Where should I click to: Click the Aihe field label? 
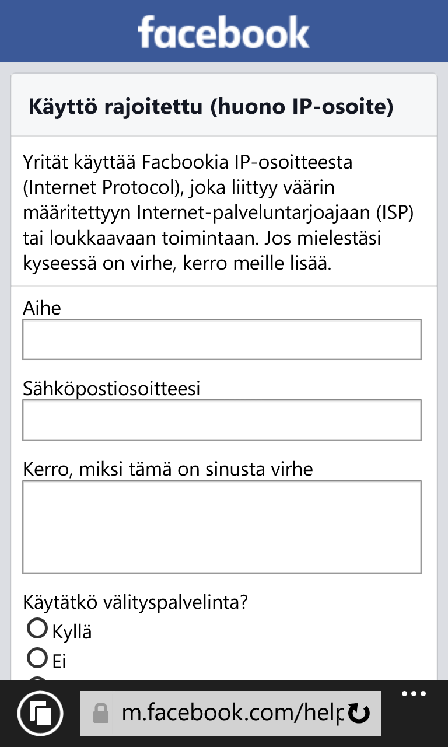tap(42, 308)
